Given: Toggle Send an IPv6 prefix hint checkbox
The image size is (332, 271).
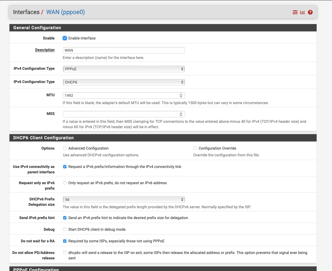Looking at the screenshot, I should (x=65, y=218).
